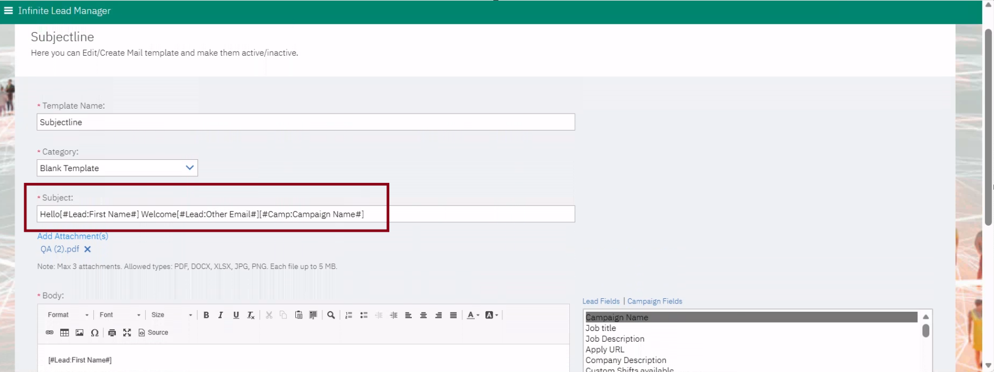Screen dimensions: 994x372
Task: Open the Font dropdown
Action: [120, 315]
